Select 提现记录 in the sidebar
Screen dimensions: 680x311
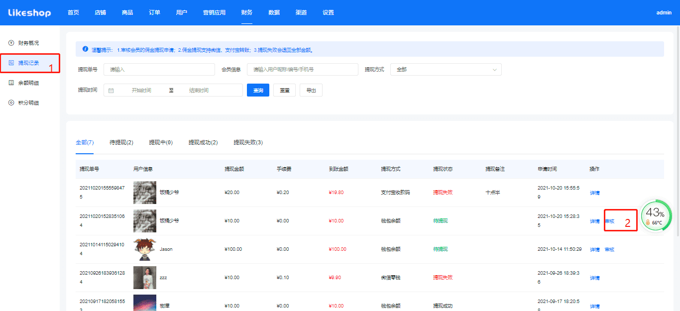[30, 63]
